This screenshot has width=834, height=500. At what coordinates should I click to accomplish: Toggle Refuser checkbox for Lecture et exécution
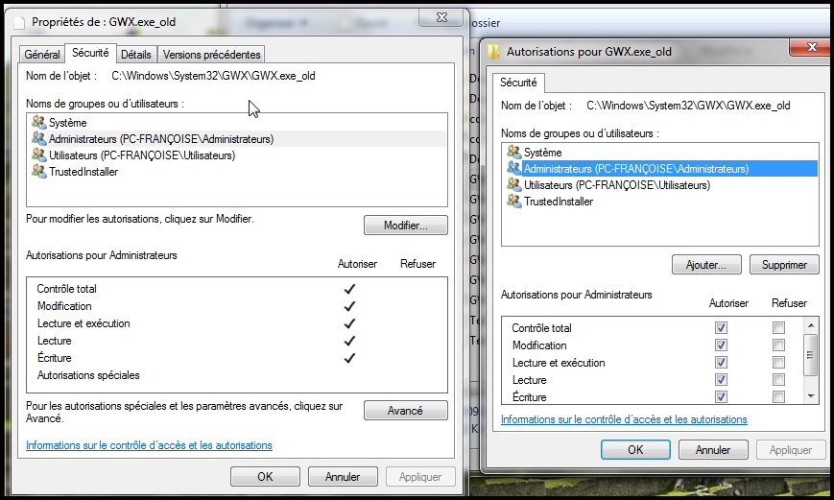click(778, 362)
